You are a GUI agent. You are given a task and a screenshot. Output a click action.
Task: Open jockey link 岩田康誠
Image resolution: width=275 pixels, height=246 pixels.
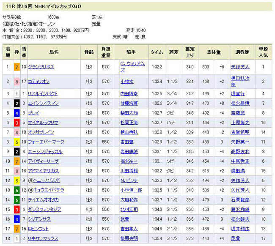pos(129,151)
